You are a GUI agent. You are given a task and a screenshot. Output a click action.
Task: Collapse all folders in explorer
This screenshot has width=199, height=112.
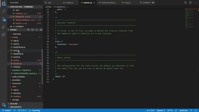coord(41,30)
